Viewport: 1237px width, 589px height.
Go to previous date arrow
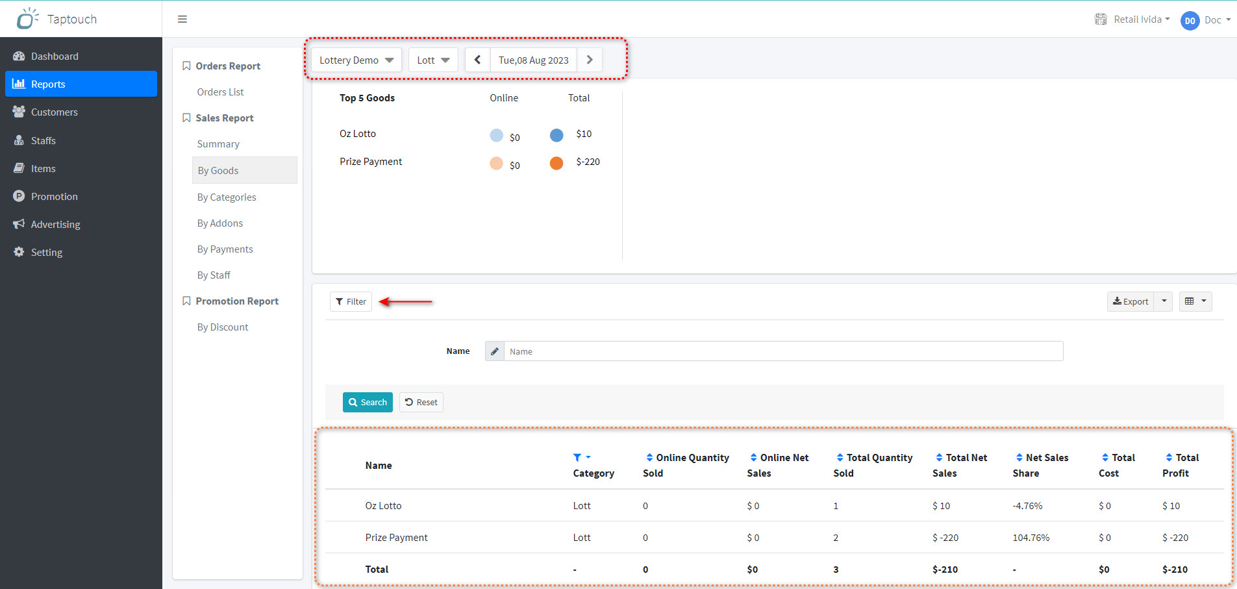[478, 60]
